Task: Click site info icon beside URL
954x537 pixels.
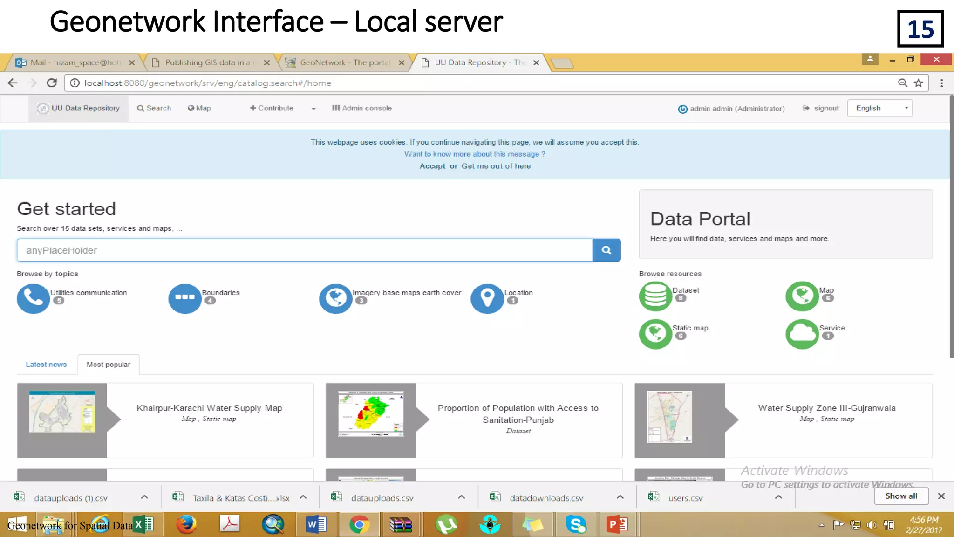Action: pos(74,83)
